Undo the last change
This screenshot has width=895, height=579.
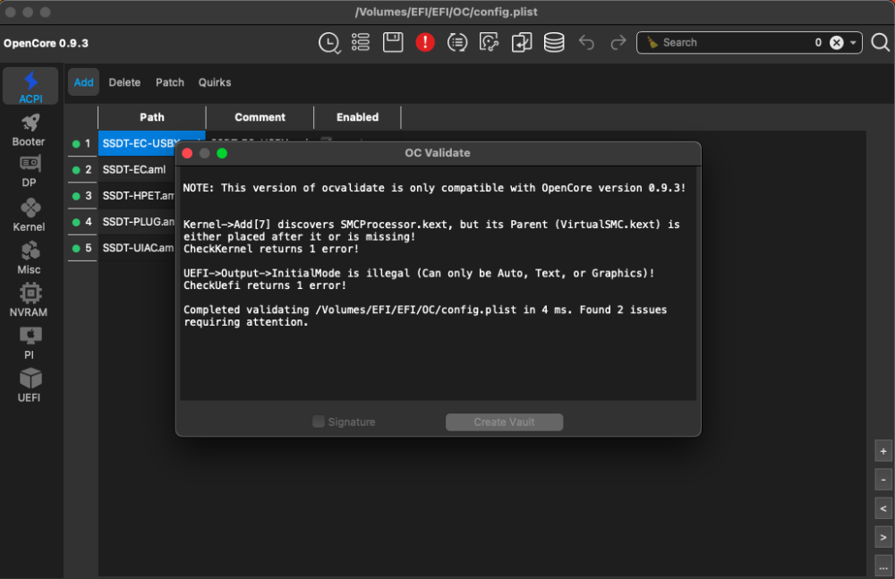click(586, 42)
